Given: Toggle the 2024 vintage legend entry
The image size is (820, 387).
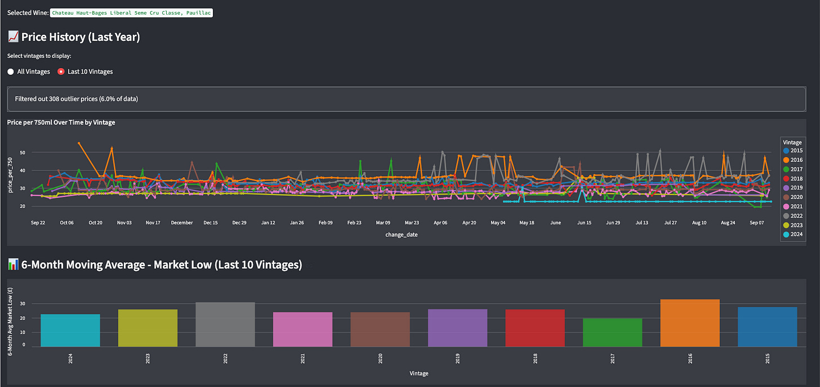Looking at the screenshot, I should tap(793, 235).
